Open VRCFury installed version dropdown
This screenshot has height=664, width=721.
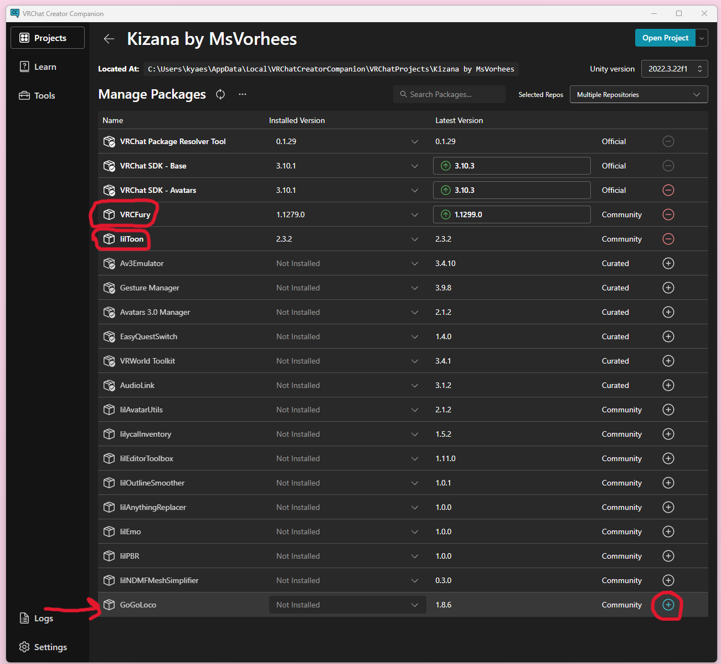pyautogui.click(x=348, y=214)
